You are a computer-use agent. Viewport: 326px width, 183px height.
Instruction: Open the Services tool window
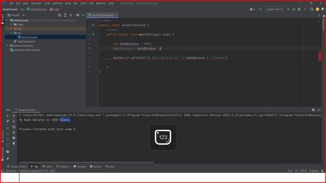[x=96, y=167]
